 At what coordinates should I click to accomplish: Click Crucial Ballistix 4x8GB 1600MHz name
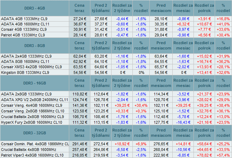point(29,150)
